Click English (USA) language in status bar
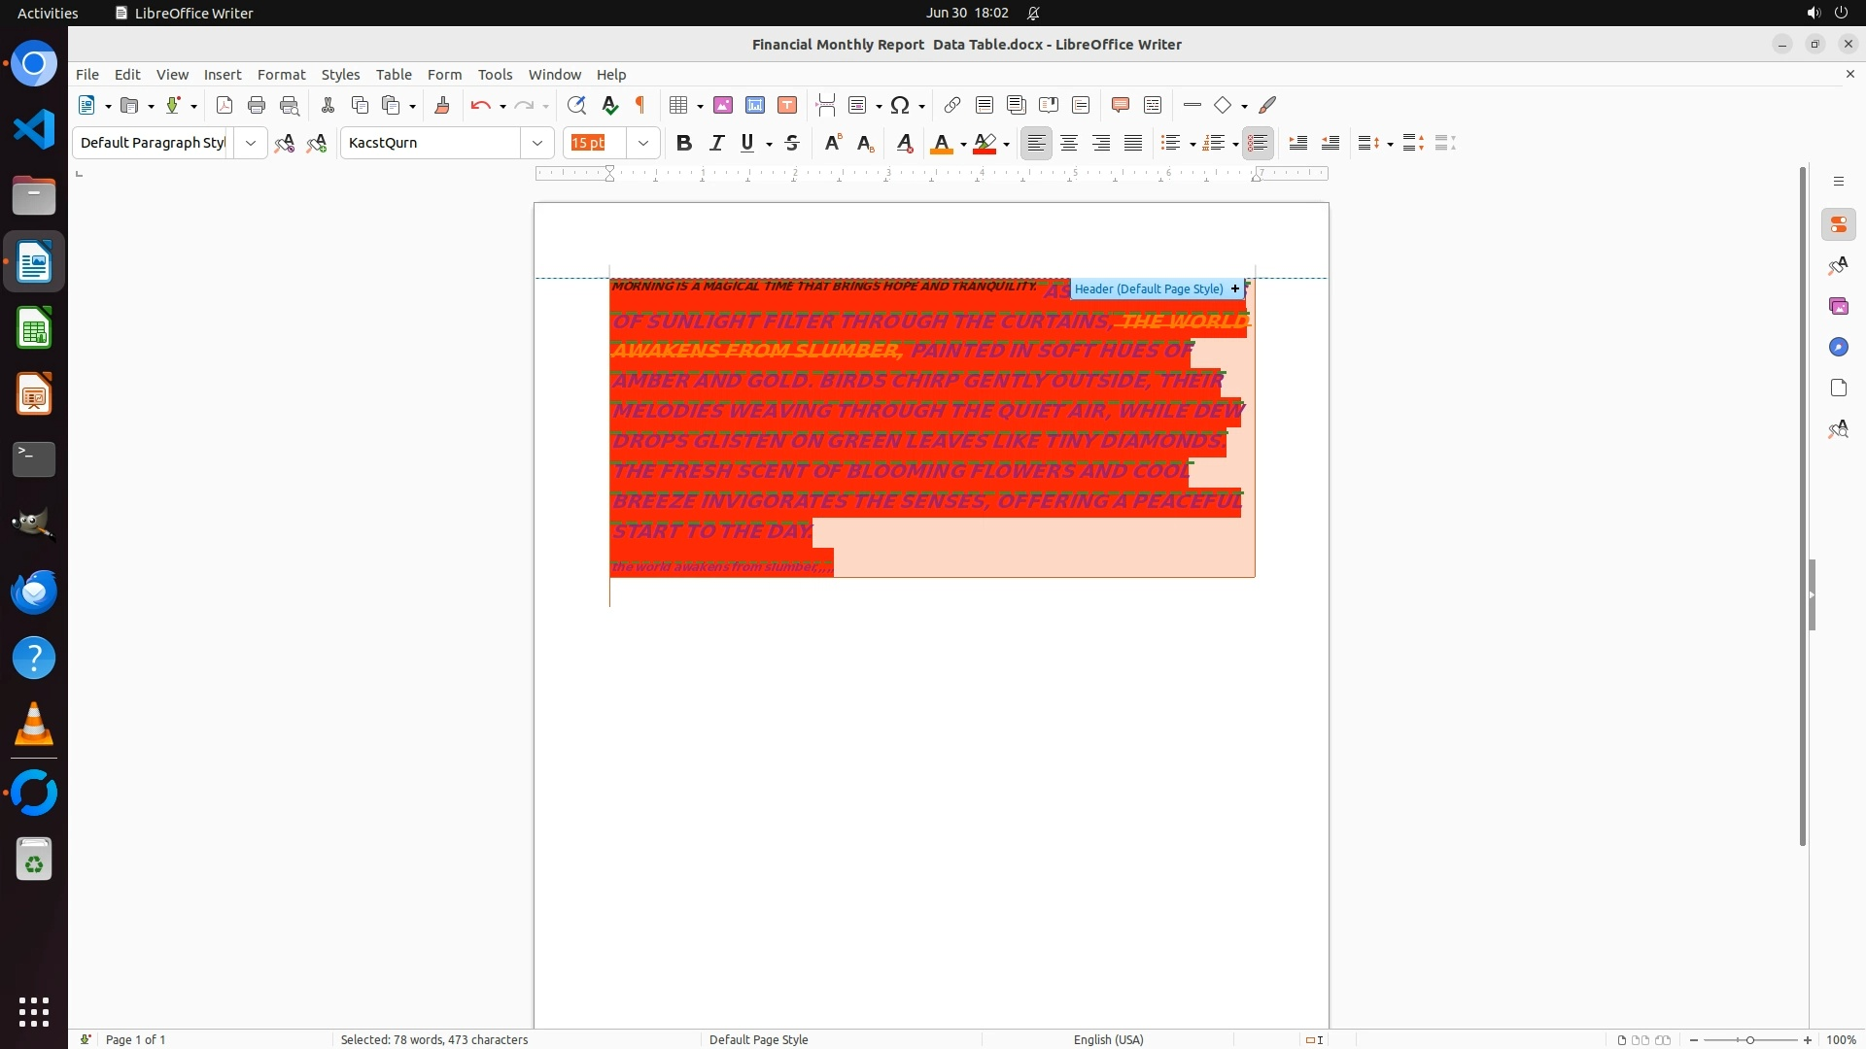Viewport: 1866px width, 1049px height. [x=1108, y=1039]
